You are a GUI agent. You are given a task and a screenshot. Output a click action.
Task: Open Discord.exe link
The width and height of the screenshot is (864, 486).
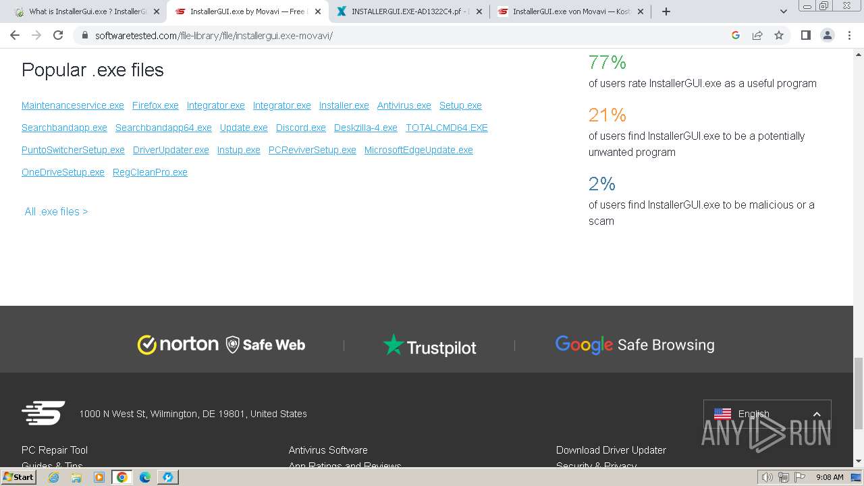[301, 128]
